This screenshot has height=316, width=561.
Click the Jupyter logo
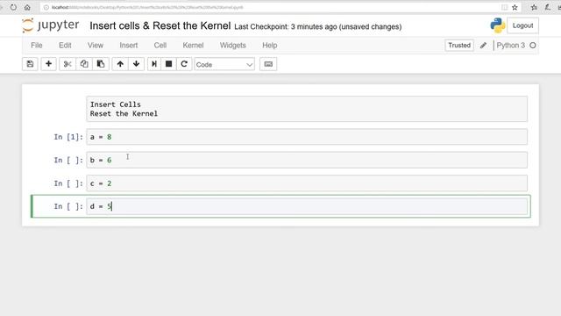point(51,25)
